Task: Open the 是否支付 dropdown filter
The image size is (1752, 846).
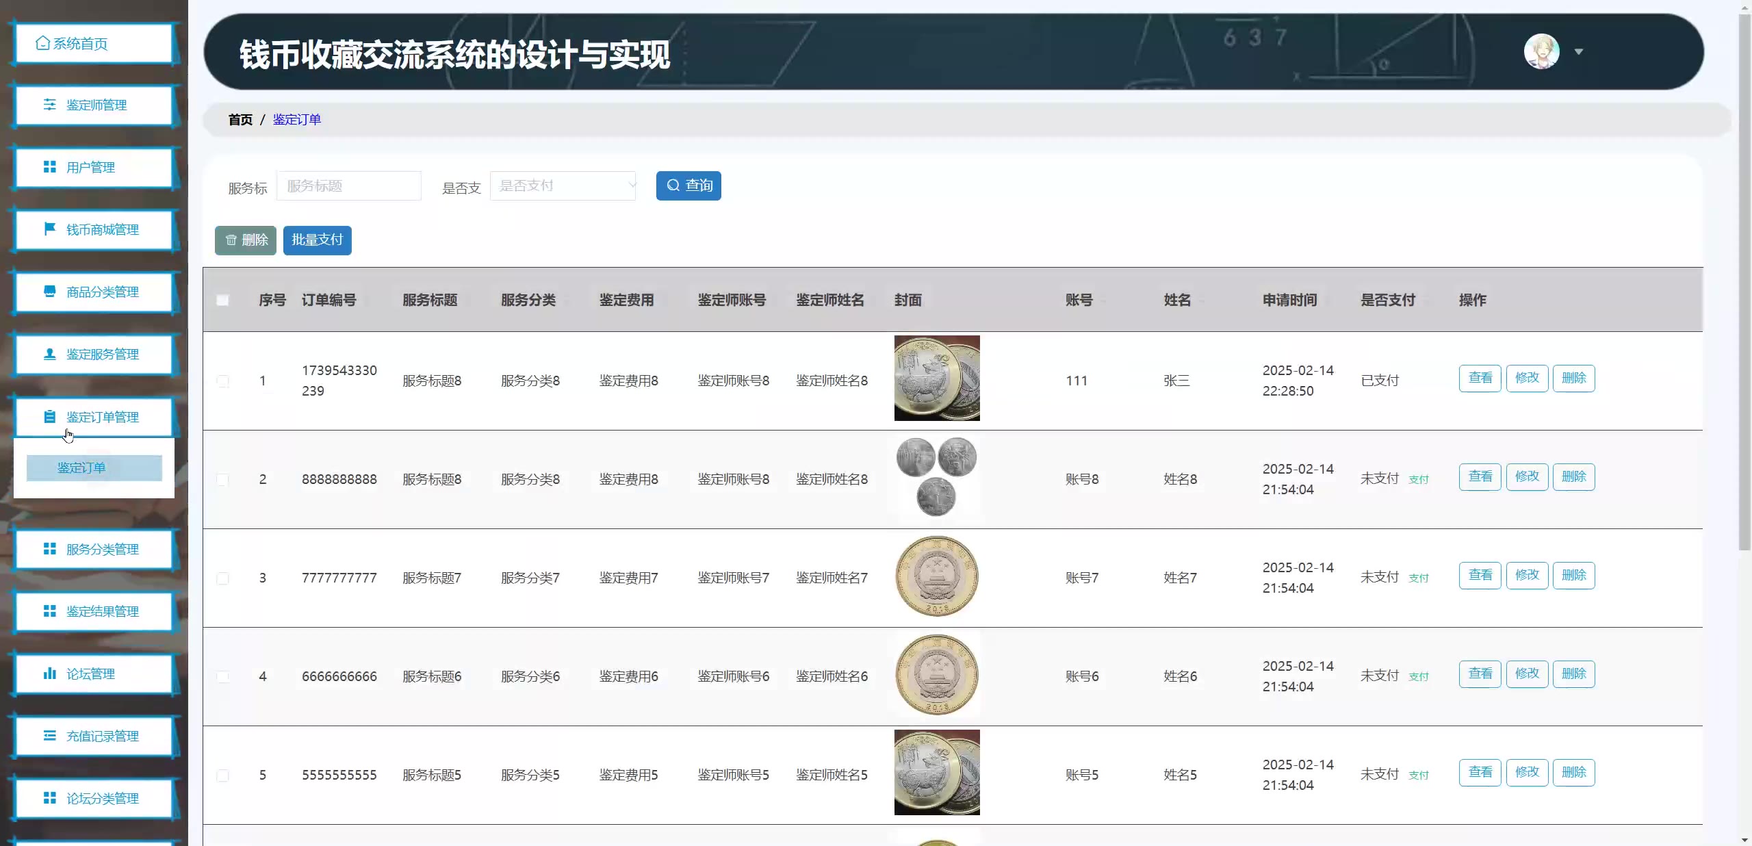Action: (563, 185)
